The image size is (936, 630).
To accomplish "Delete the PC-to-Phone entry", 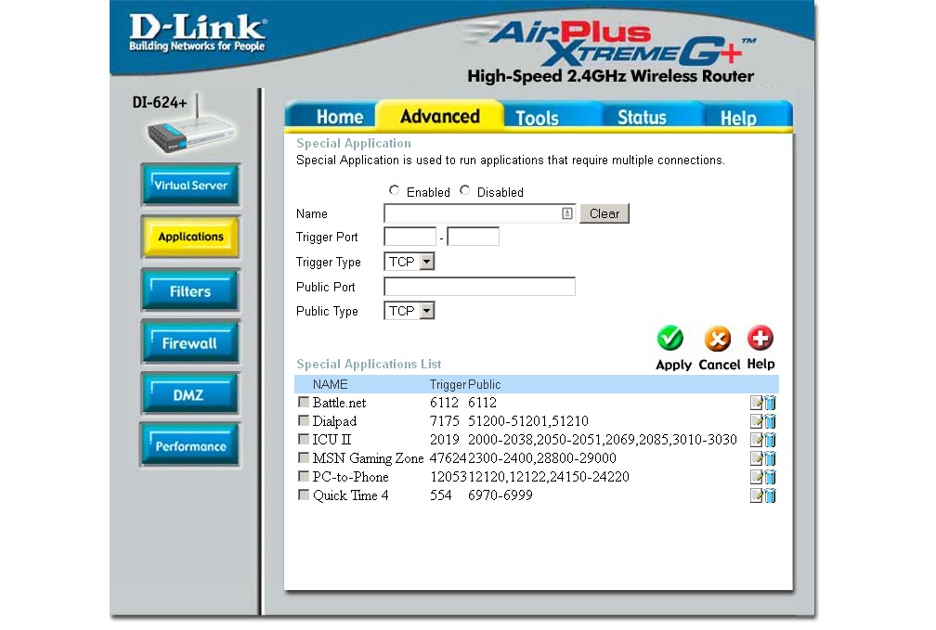I will [770, 477].
